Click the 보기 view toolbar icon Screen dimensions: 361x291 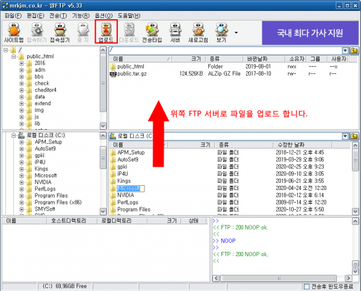(221, 32)
